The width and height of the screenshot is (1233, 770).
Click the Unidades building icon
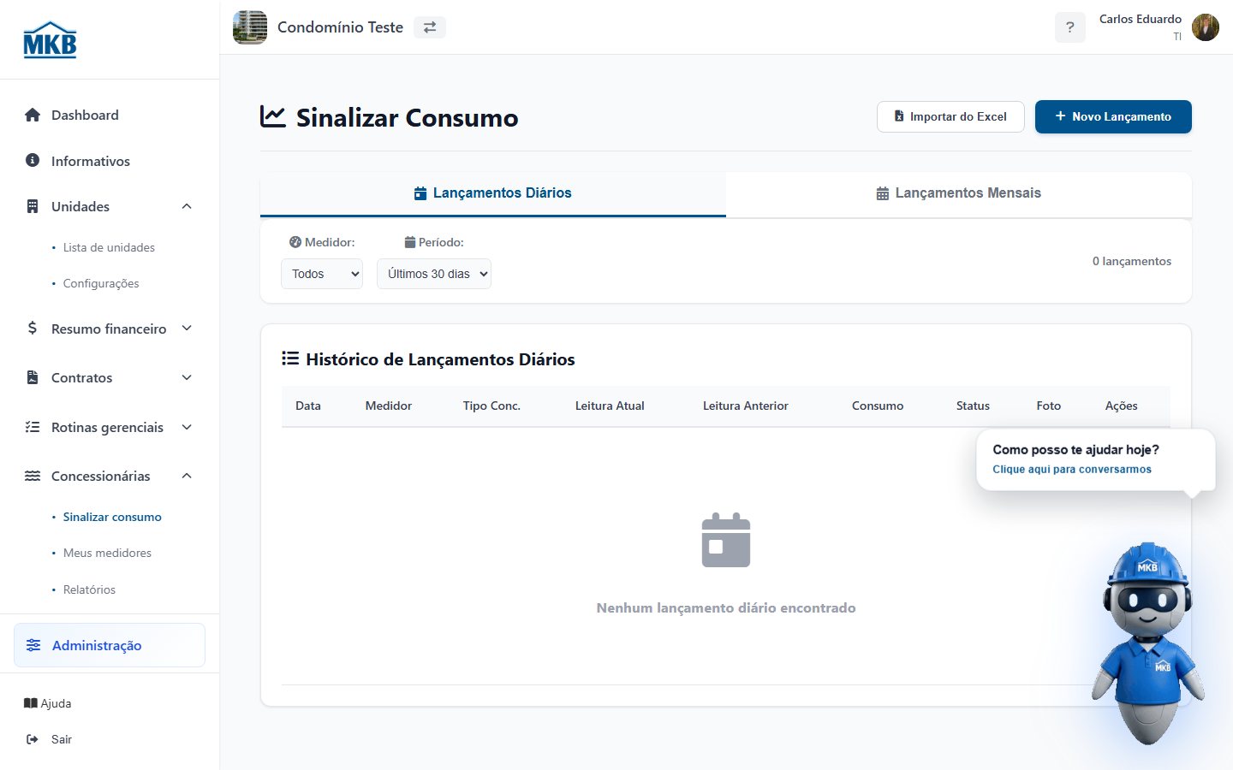[33, 206]
